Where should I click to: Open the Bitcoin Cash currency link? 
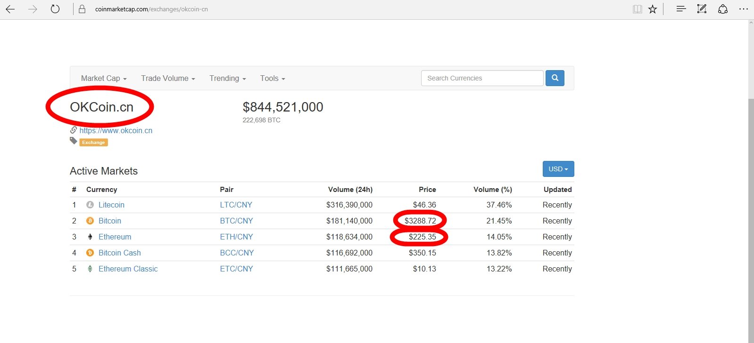pyautogui.click(x=120, y=253)
